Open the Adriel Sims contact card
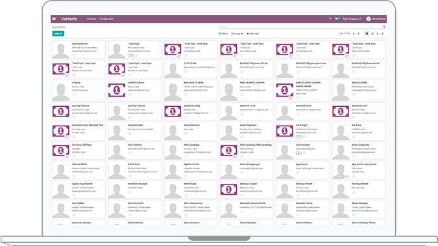This screenshot has width=438, height=246. point(134,170)
